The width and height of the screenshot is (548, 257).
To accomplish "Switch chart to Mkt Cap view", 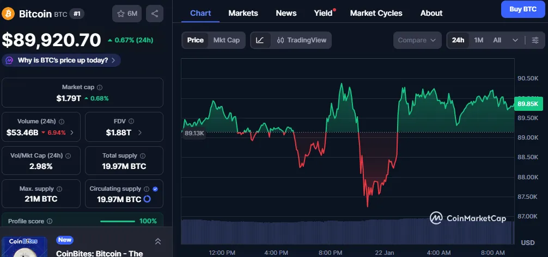I will (227, 40).
